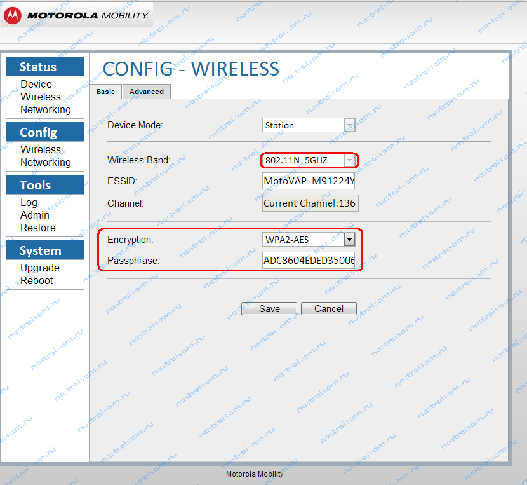Switch to the Advanced tab
Screen dimensions: 527x485
pos(147,92)
